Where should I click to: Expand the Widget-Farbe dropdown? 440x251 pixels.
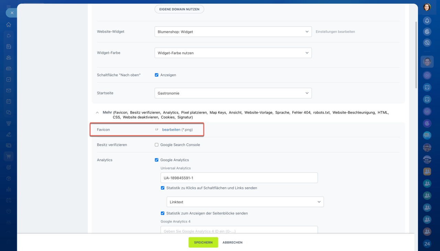(233, 53)
